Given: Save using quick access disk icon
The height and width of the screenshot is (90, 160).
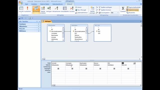Looking at the screenshot, I should (19, 18).
